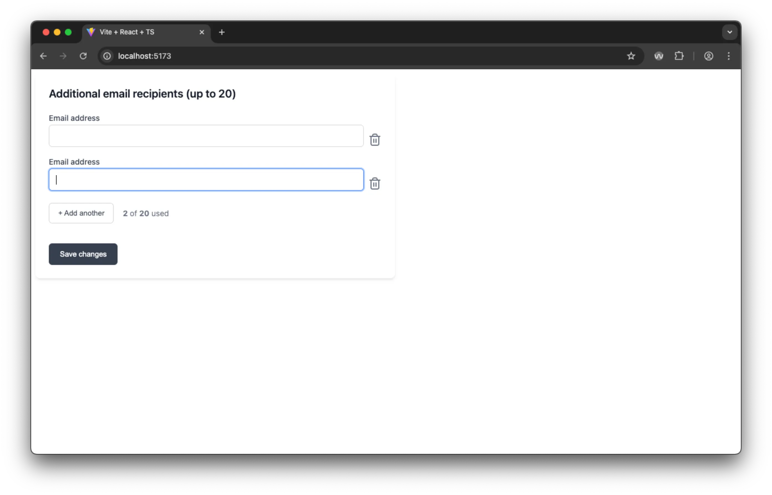The height and width of the screenshot is (495, 772).
Task: Open Chrome three-dot menu
Action: pos(728,56)
